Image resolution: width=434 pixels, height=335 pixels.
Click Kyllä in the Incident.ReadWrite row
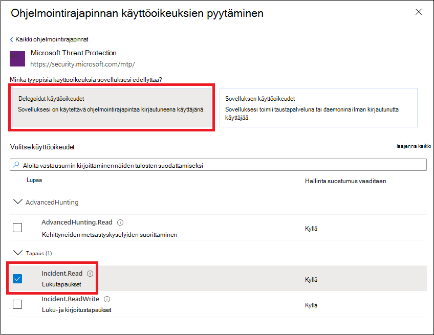click(x=311, y=305)
